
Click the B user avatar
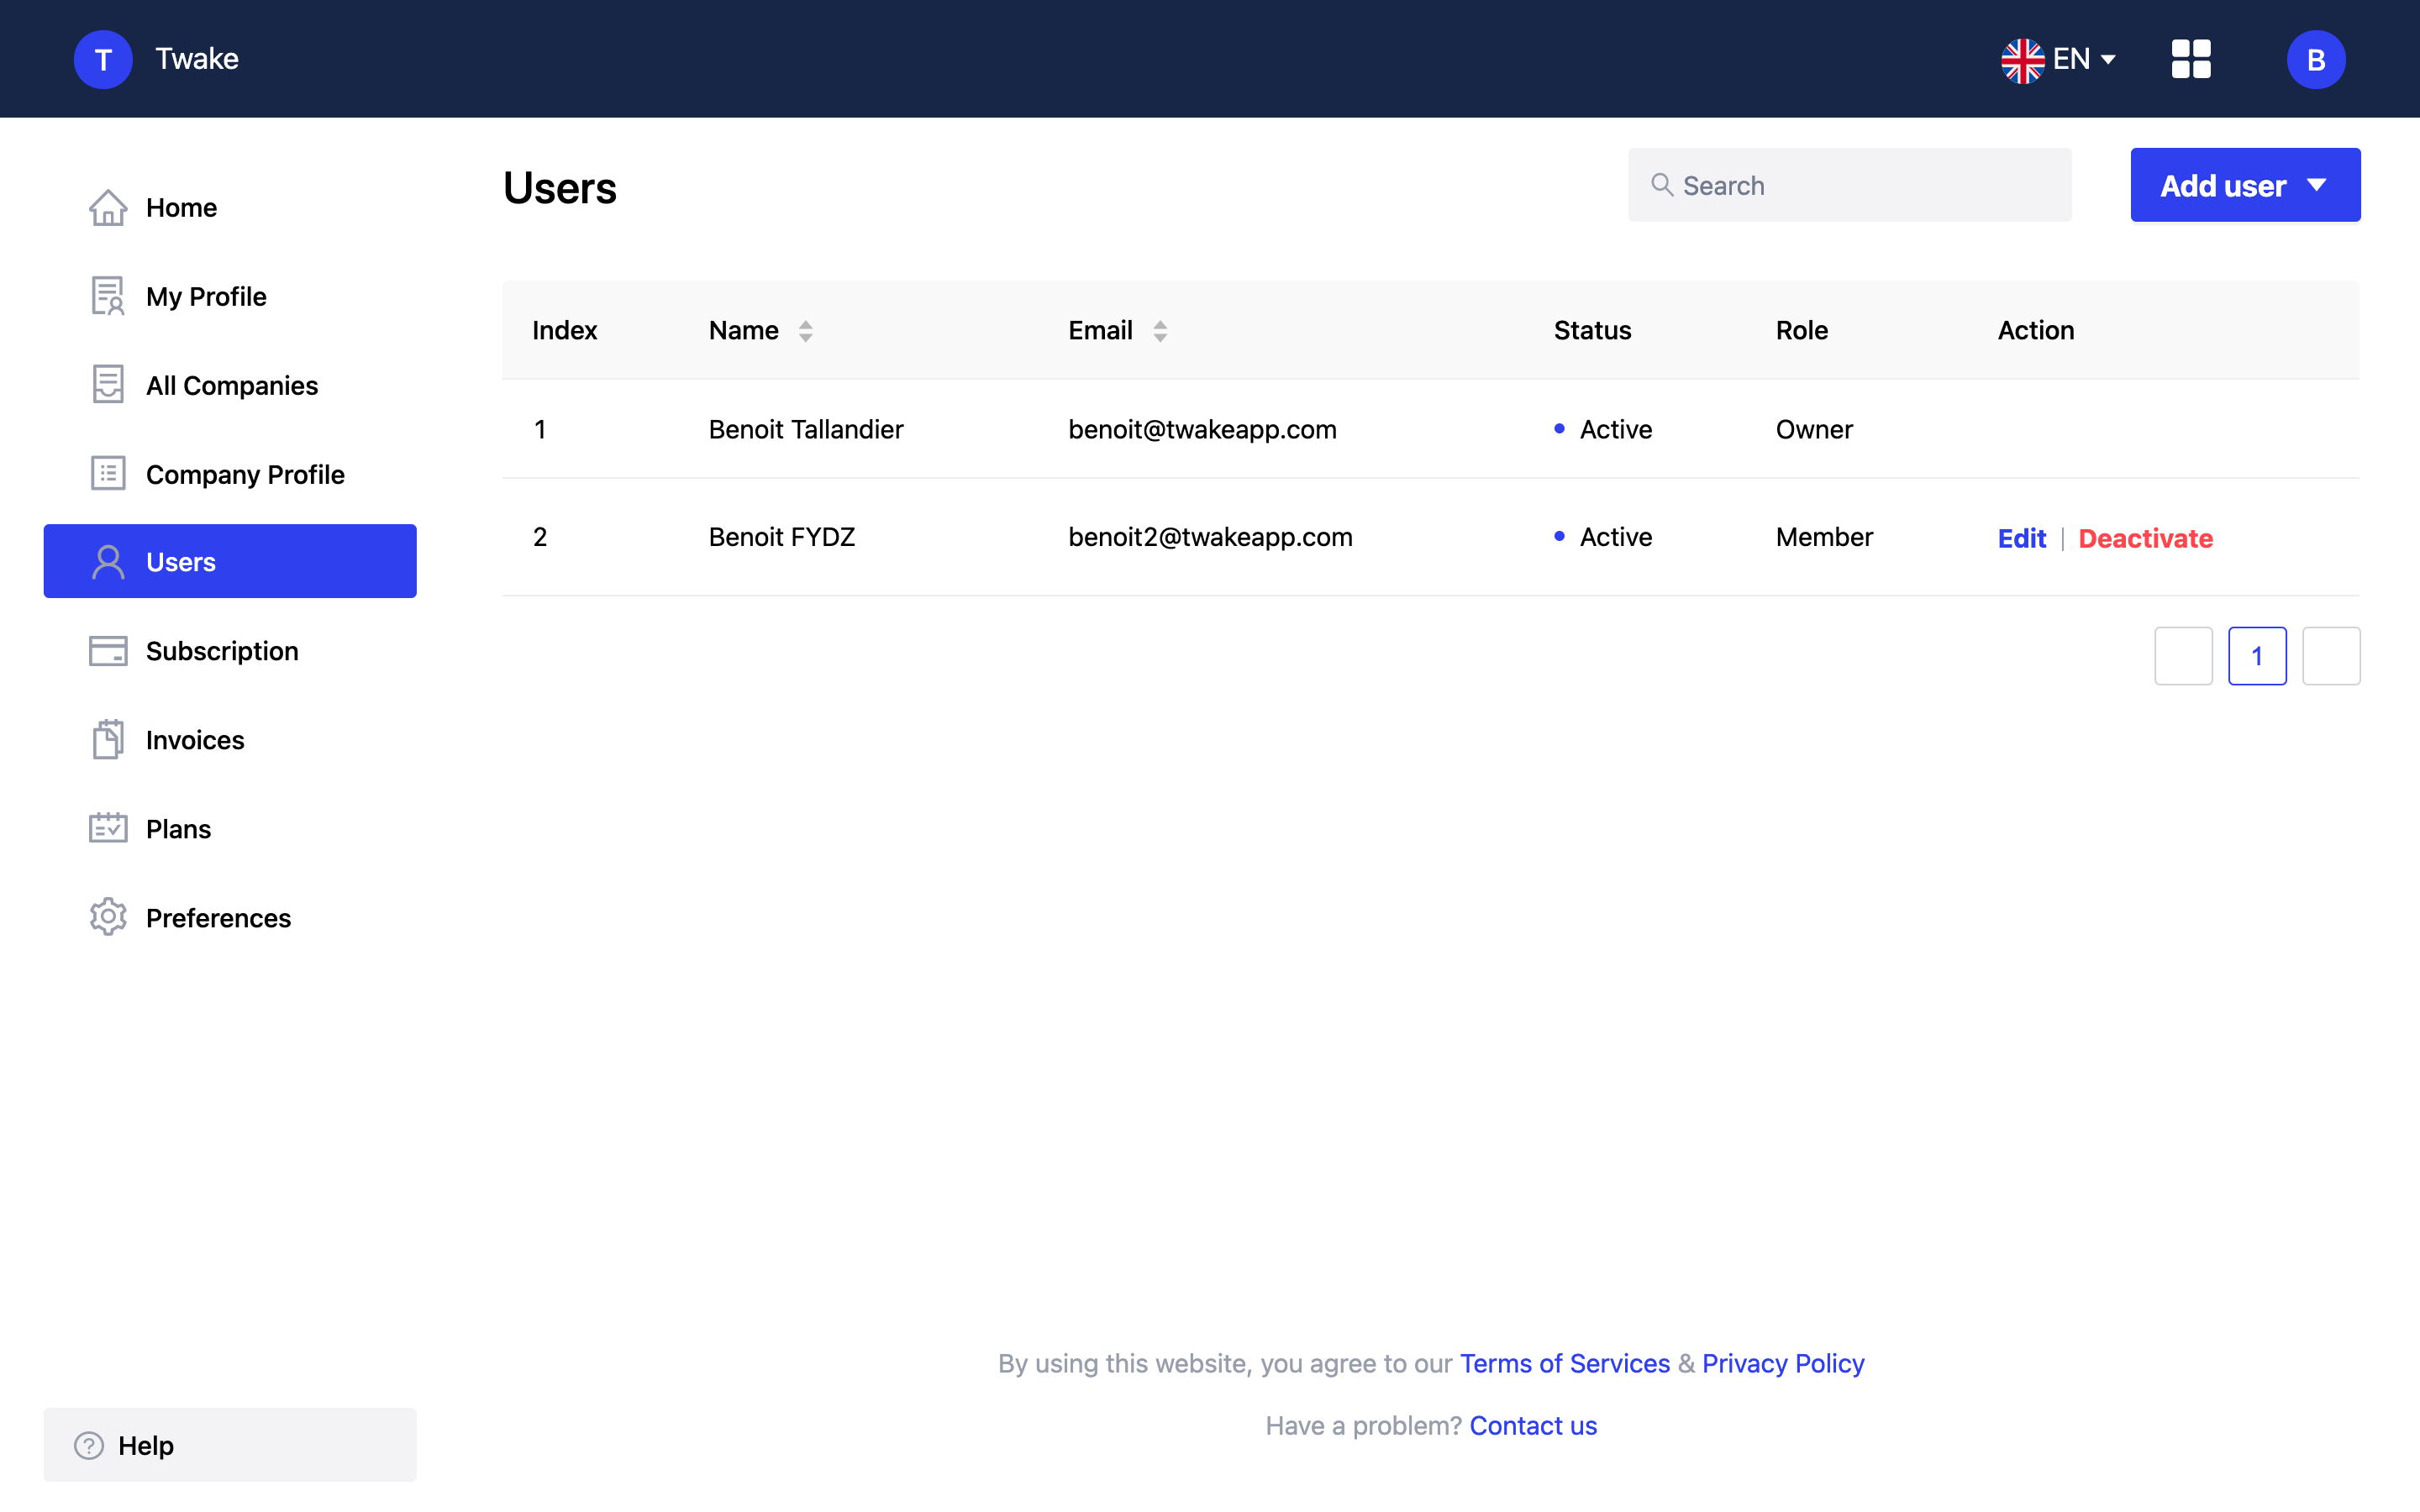coord(2315,59)
